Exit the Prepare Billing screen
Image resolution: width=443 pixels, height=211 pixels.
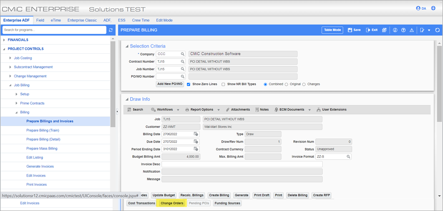click(x=372, y=30)
